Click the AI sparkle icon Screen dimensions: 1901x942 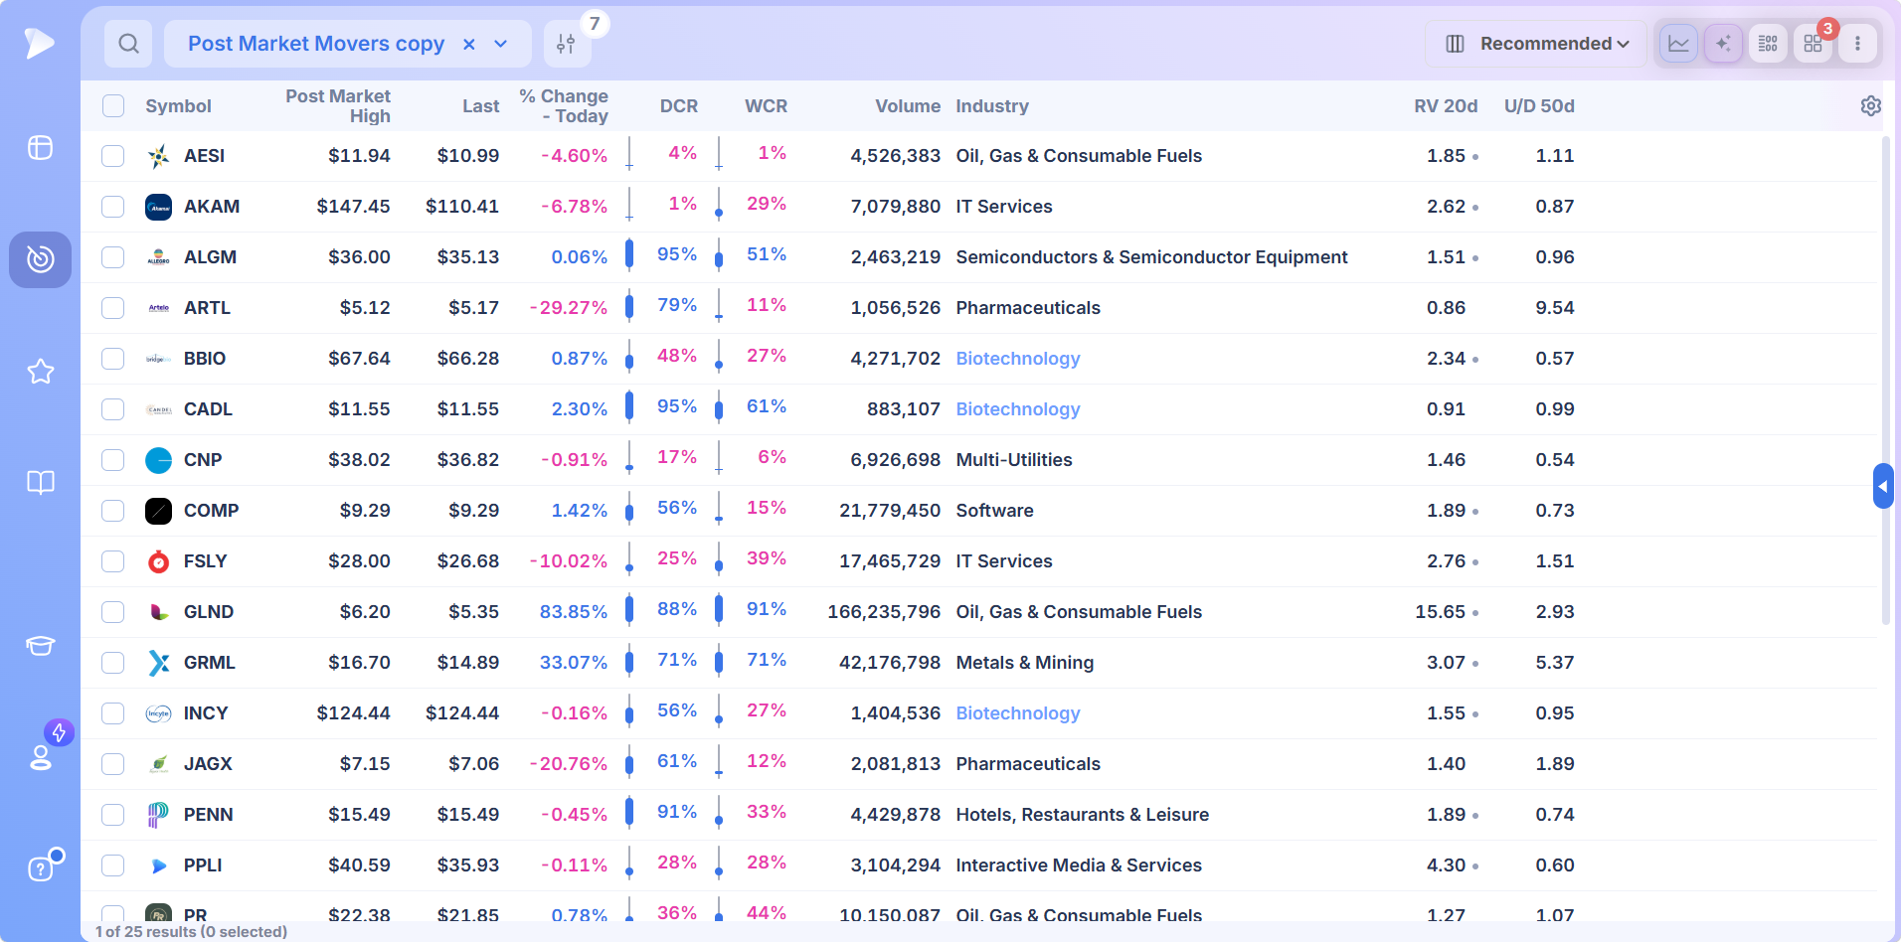(x=1723, y=44)
